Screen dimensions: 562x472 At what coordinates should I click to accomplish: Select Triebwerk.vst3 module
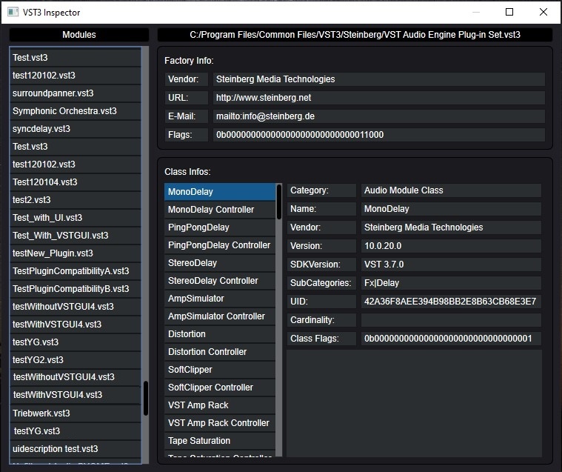pos(76,413)
